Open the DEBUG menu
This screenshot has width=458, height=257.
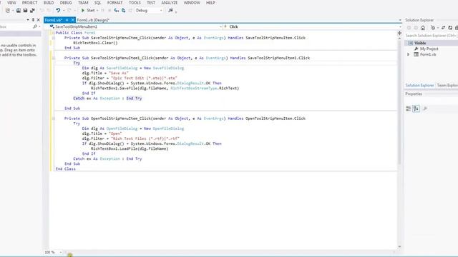point(66,3)
